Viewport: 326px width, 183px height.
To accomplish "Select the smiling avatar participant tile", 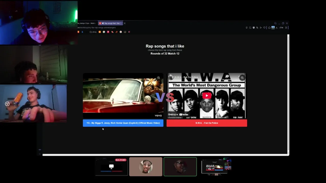I will coord(146,166).
